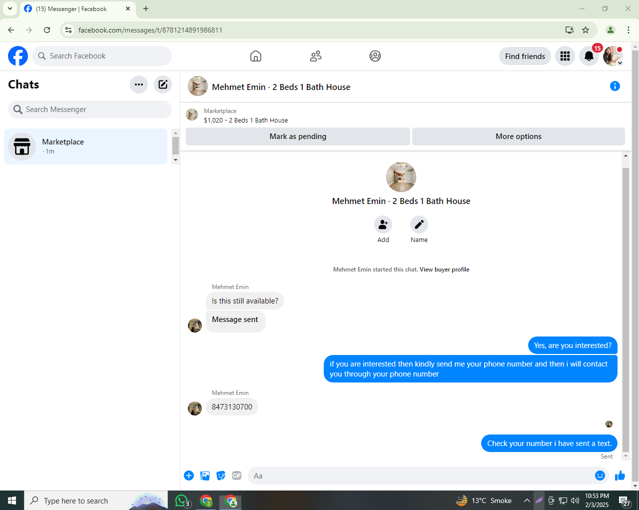Open the Facebook menu grid icon
Screen dimensions: 639x510
pos(565,56)
